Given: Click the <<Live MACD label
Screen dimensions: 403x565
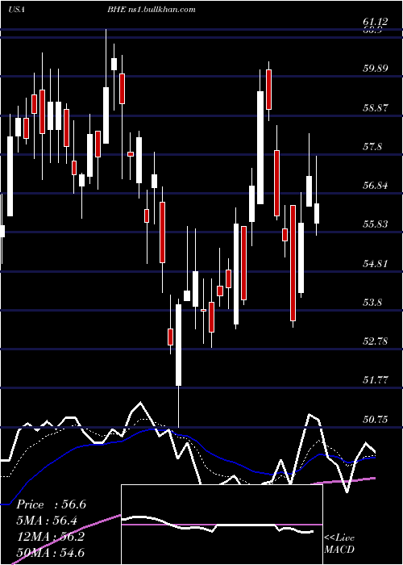Looking at the screenshot, I should (339, 543).
